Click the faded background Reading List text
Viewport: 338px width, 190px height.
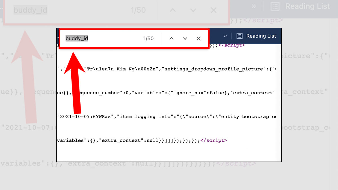tap(307, 6)
